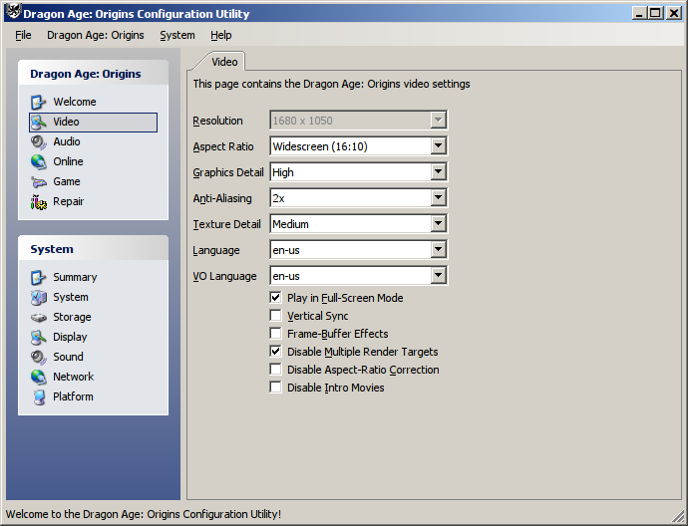Screen dimensions: 688x526
Task: Click the Sound speaker icon
Action: pos(39,358)
